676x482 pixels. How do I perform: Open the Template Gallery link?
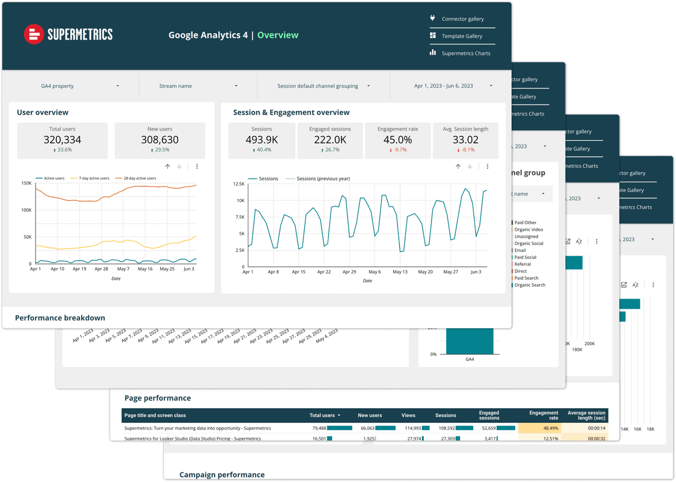[462, 36]
